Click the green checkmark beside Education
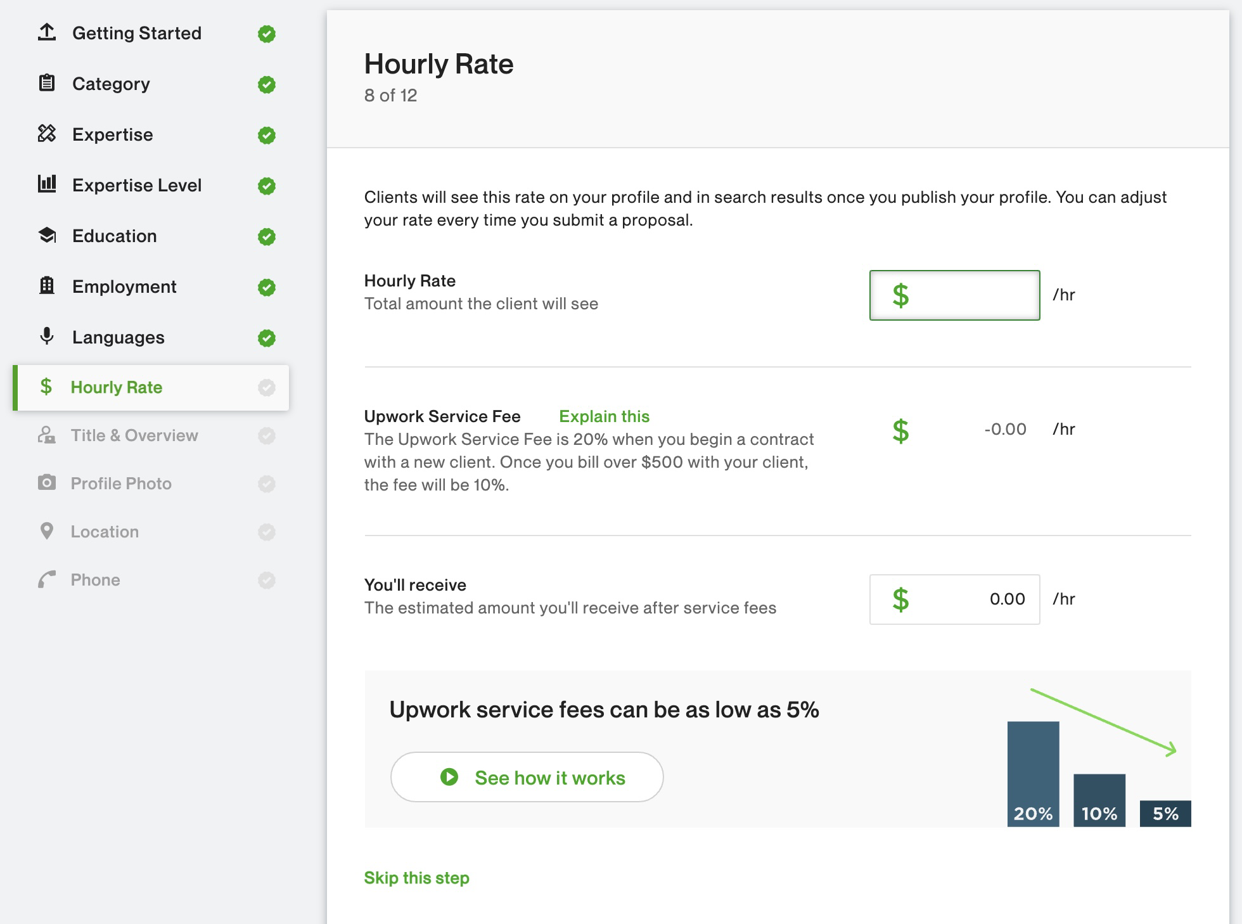1242x924 pixels. [x=267, y=236]
